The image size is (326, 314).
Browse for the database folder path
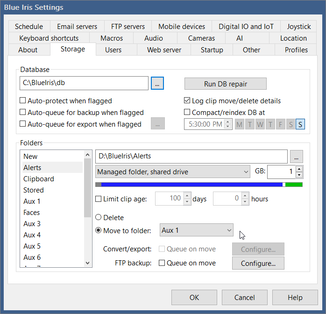(157, 83)
